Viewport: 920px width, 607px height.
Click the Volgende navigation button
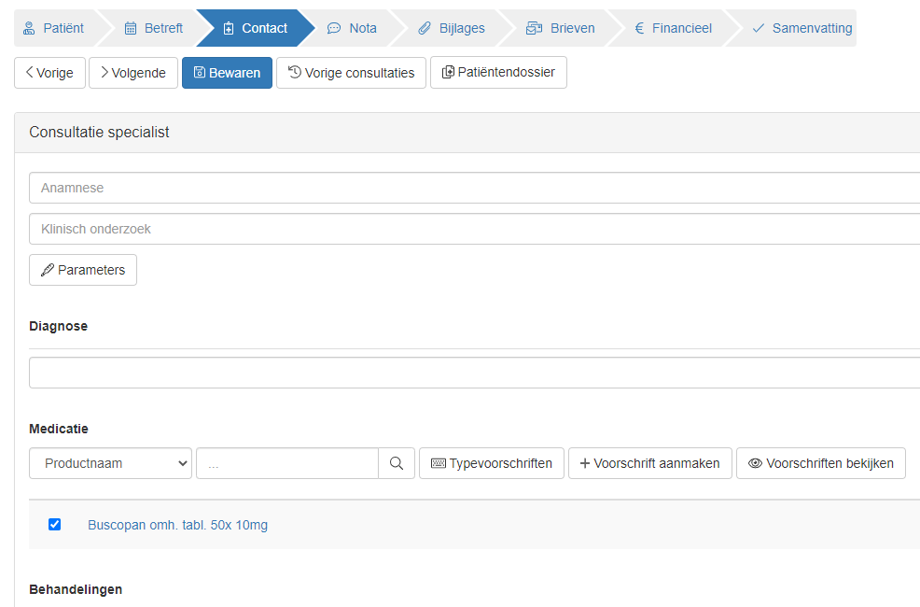coord(133,73)
